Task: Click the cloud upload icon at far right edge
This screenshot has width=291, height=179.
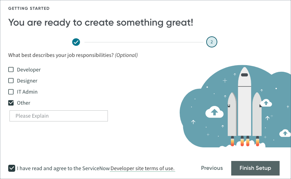Action: [x=285, y=133]
